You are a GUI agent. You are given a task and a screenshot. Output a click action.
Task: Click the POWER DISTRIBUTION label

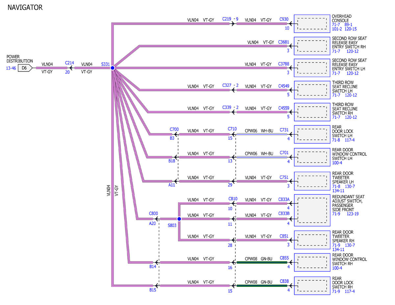click(19, 59)
